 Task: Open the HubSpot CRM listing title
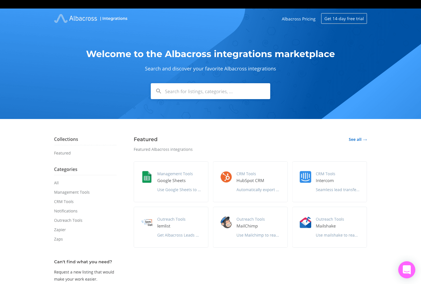[x=250, y=181]
